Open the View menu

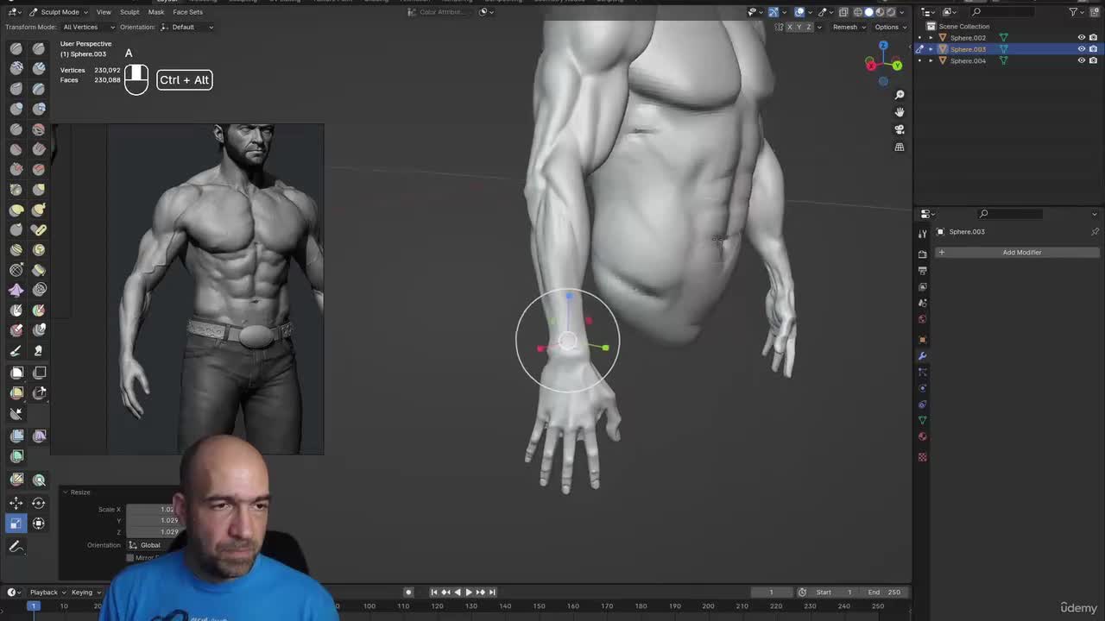[104, 12]
